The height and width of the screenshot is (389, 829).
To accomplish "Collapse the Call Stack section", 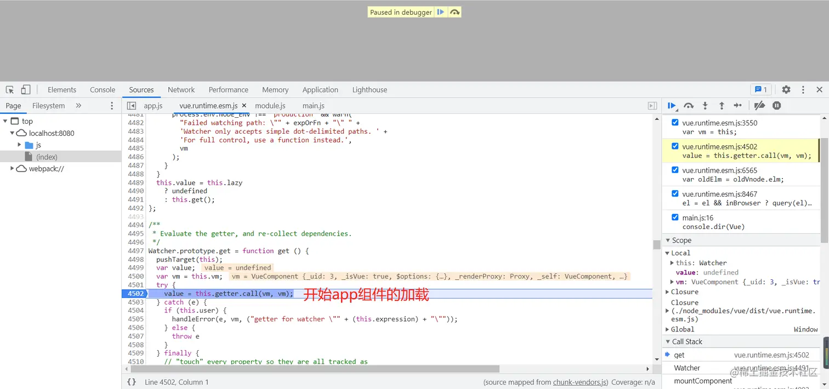I will point(668,342).
